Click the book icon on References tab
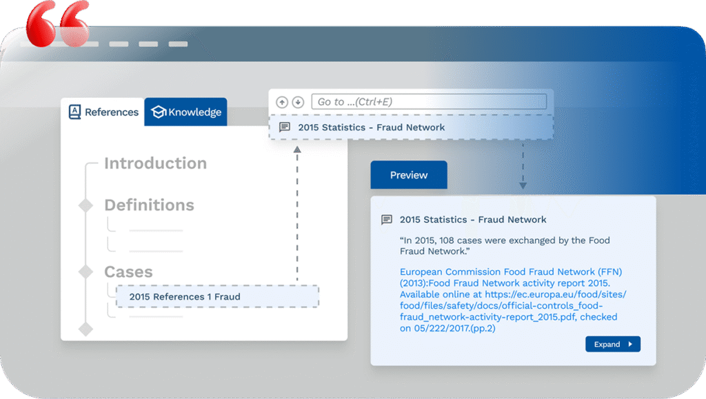 [x=74, y=112]
